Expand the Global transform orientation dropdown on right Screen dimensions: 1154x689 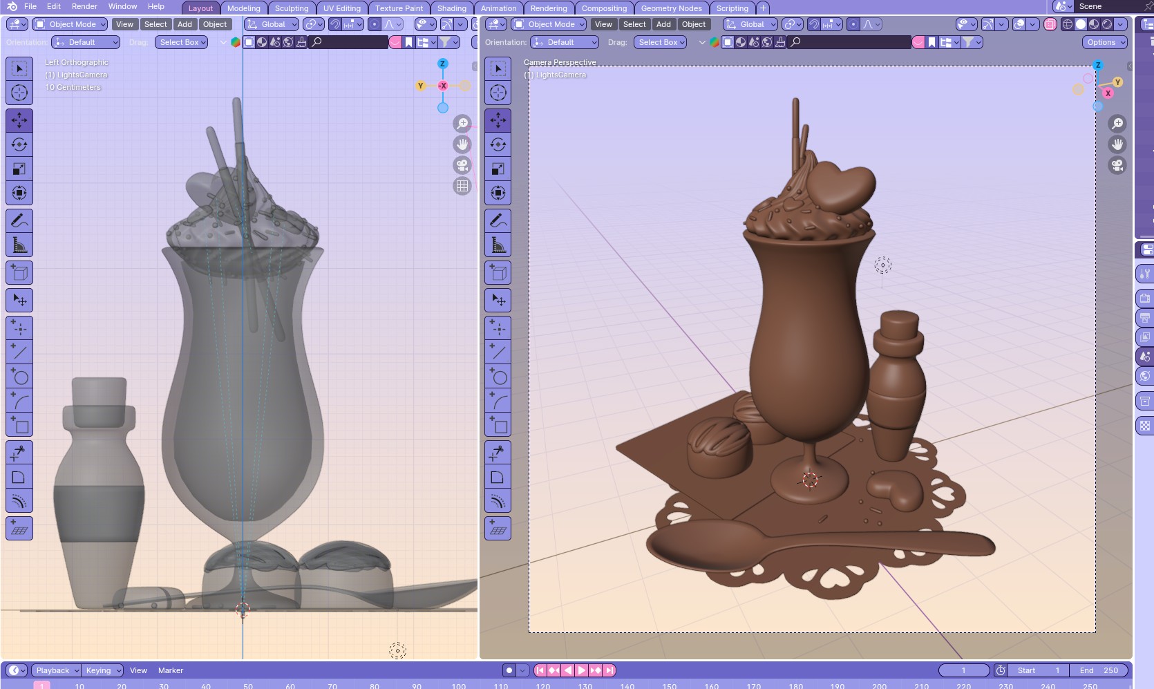coord(750,24)
